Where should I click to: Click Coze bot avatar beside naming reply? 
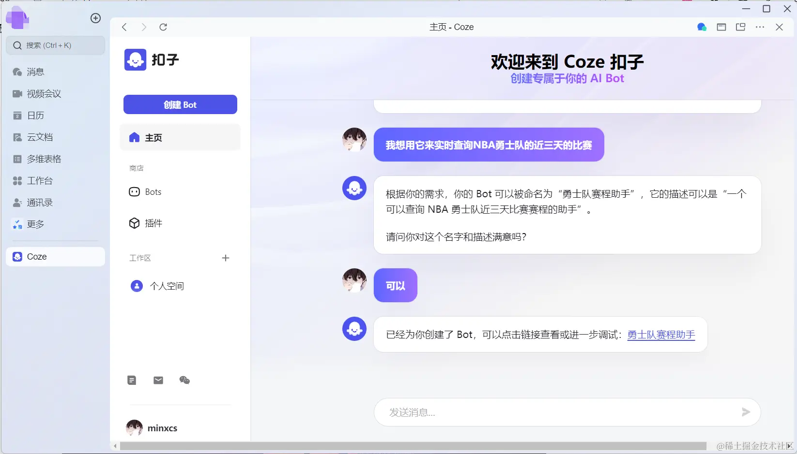[354, 188]
